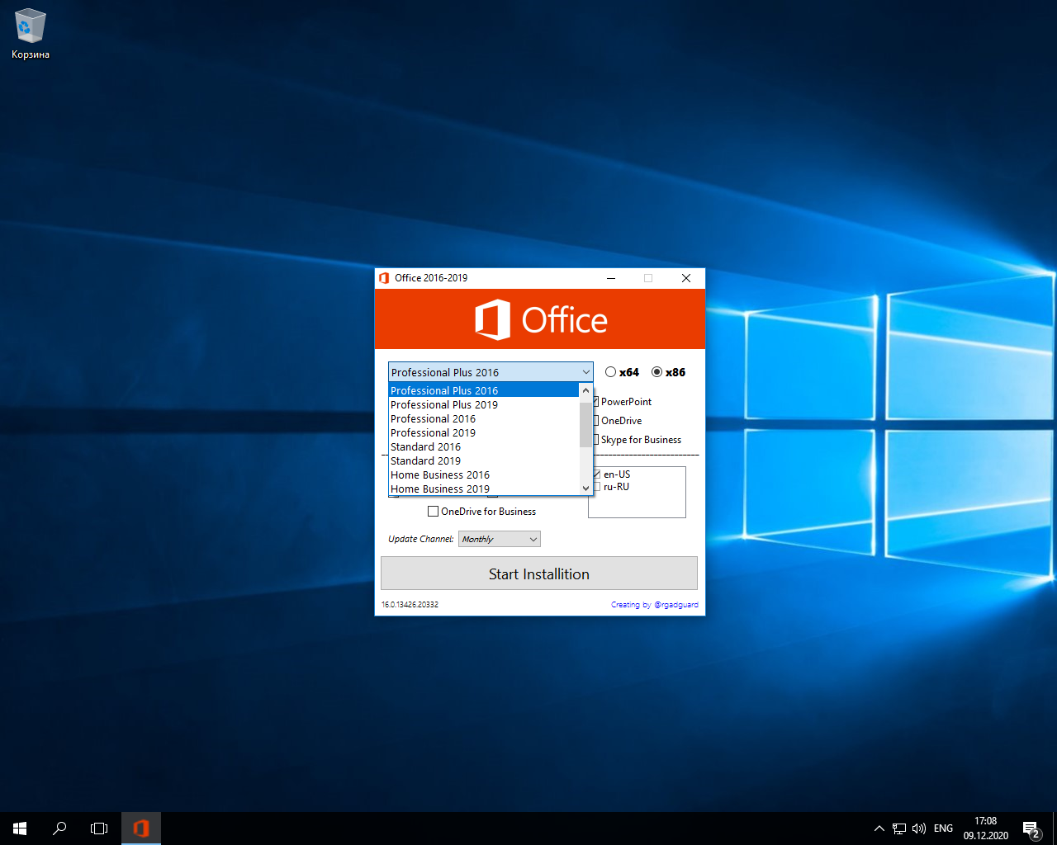Choose Home Business 2016 from the list

pyautogui.click(x=484, y=474)
